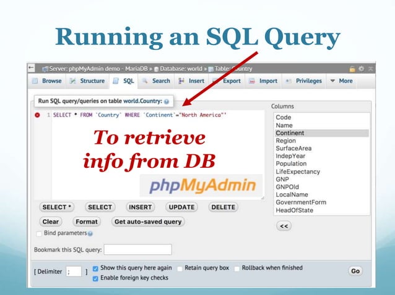Screen dimensions: 395x295
Task: Click the << insert column button
Action: coord(284,226)
